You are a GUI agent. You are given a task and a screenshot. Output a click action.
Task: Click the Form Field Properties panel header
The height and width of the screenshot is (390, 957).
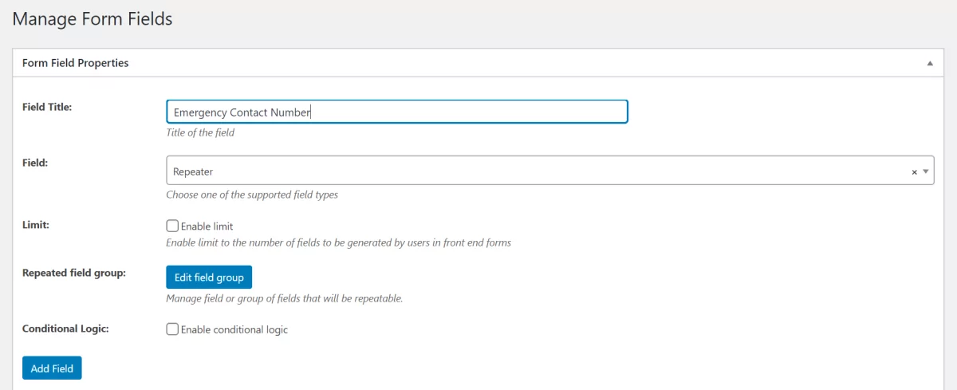76,63
